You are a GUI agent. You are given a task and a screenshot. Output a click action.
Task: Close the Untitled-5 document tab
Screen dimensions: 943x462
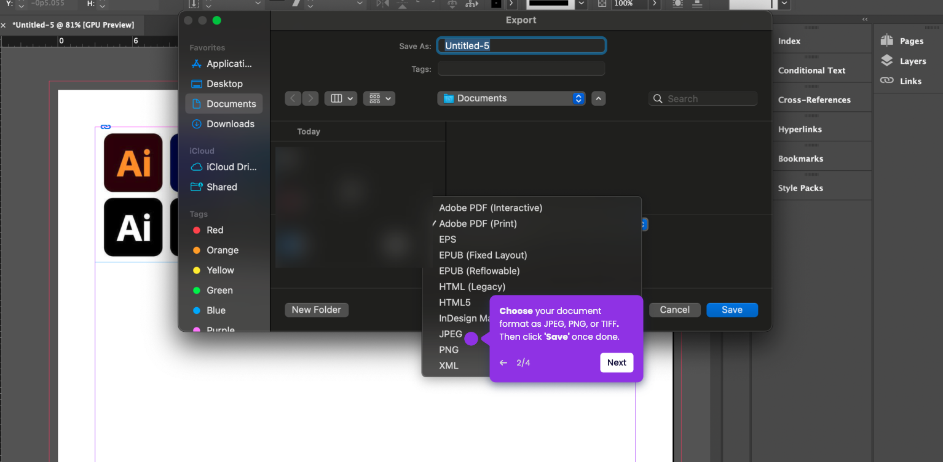click(x=3, y=26)
